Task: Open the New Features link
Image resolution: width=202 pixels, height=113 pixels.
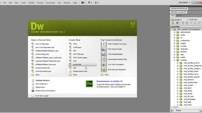Action: 42,84
